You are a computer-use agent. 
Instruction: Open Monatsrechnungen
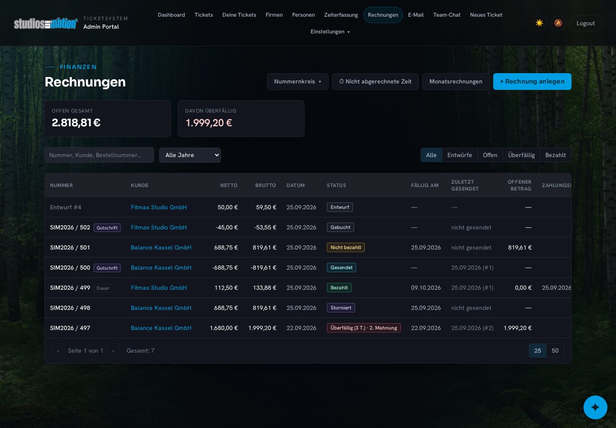point(456,81)
